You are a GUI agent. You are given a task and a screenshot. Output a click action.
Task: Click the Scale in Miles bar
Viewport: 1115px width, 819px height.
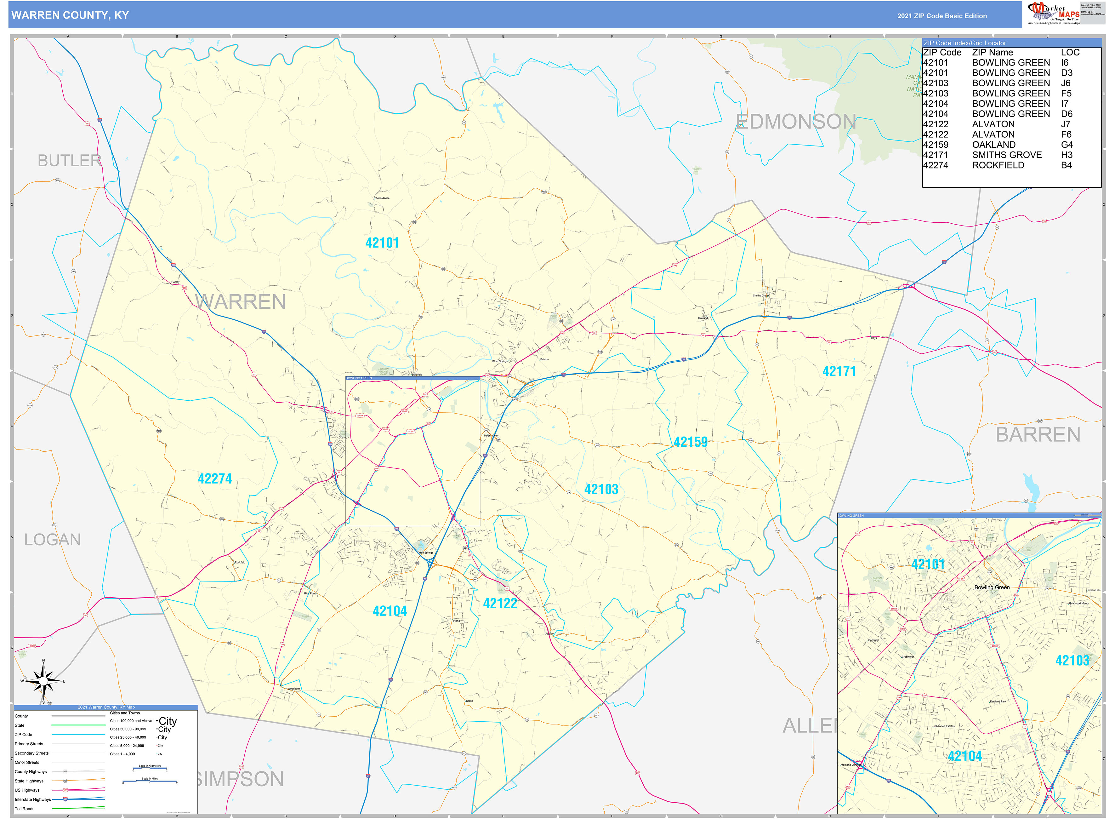151,781
